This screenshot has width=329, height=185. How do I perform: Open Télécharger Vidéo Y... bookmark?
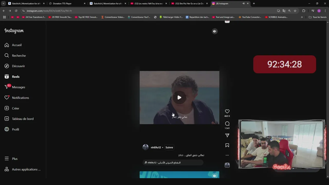(171, 17)
